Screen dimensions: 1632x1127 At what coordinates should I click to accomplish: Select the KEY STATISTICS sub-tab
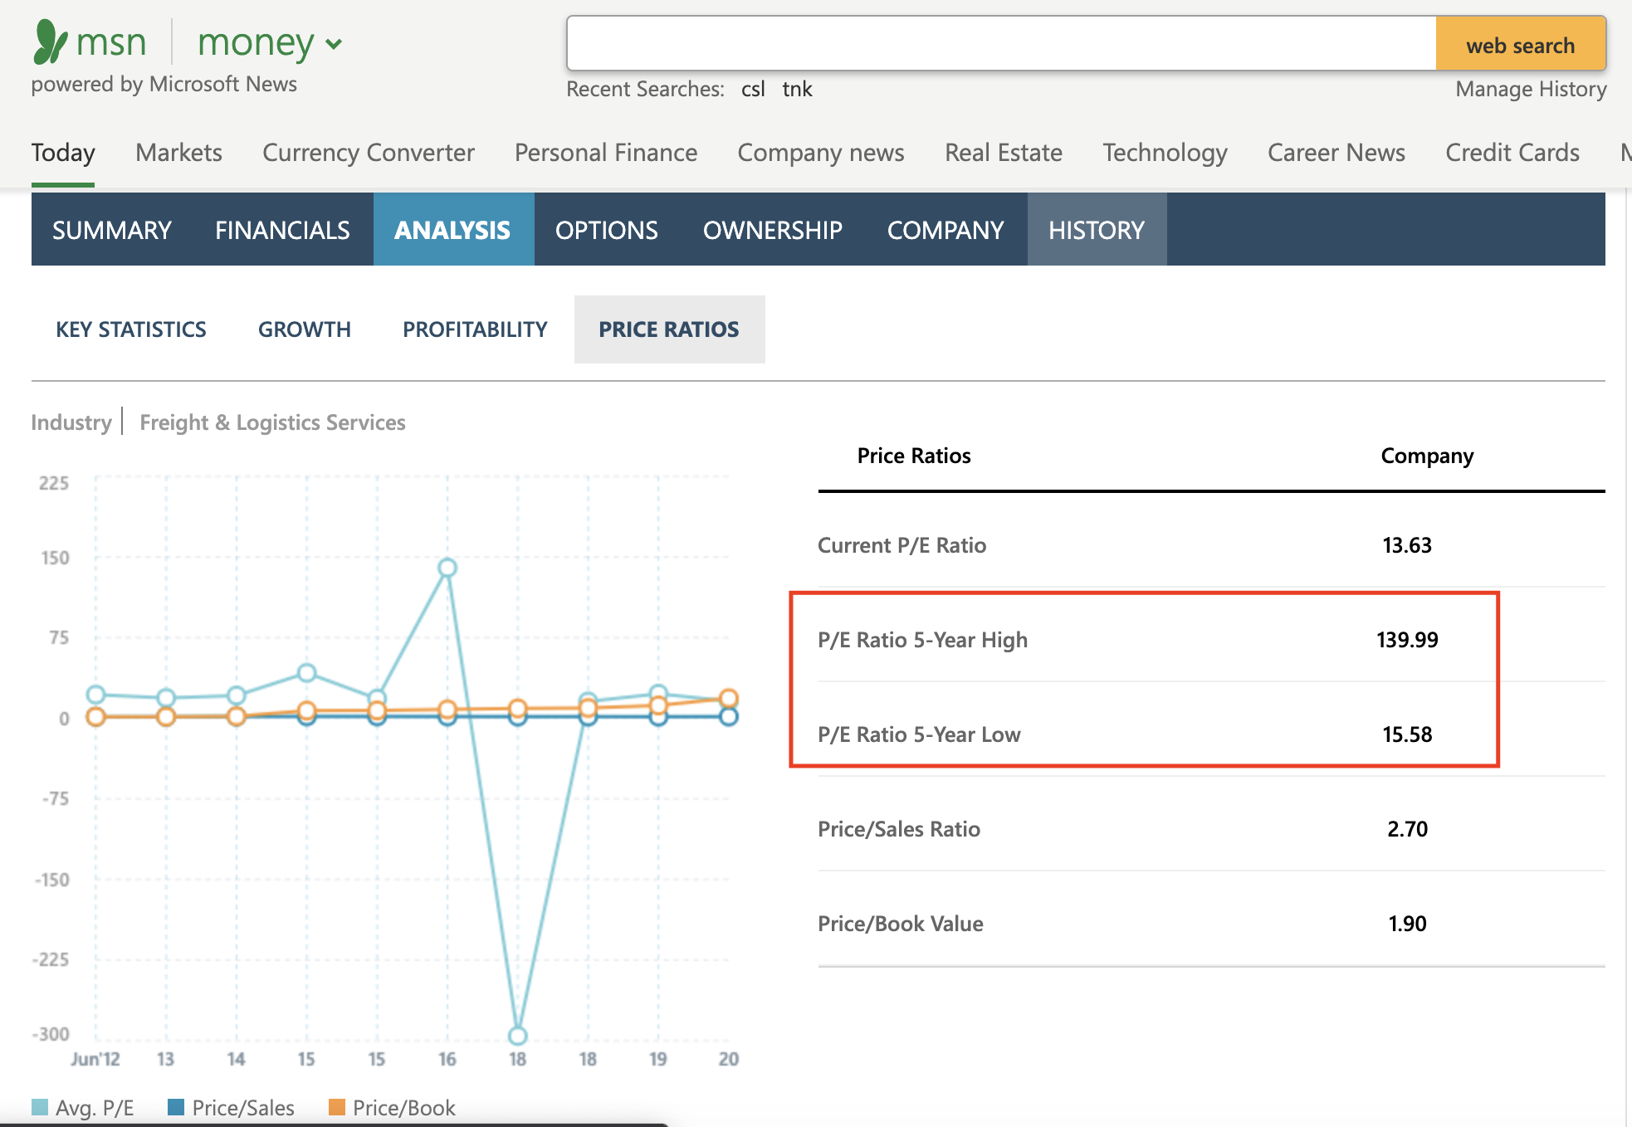(x=131, y=329)
